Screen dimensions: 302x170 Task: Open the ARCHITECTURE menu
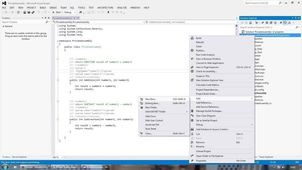pos(105,8)
